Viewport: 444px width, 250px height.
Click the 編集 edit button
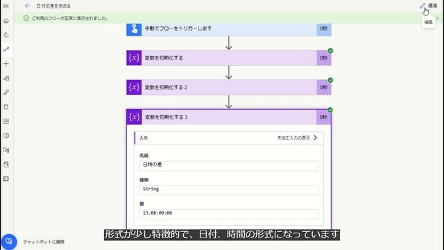click(429, 6)
